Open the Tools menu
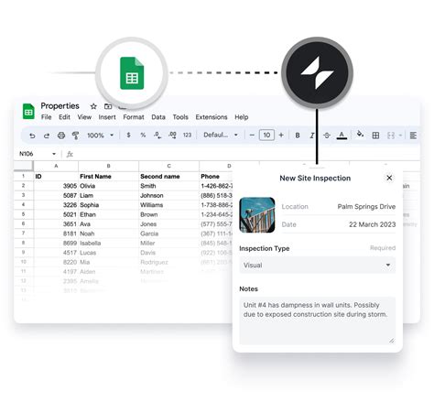Viewport: 434px width, 413px height. (180, 117)
